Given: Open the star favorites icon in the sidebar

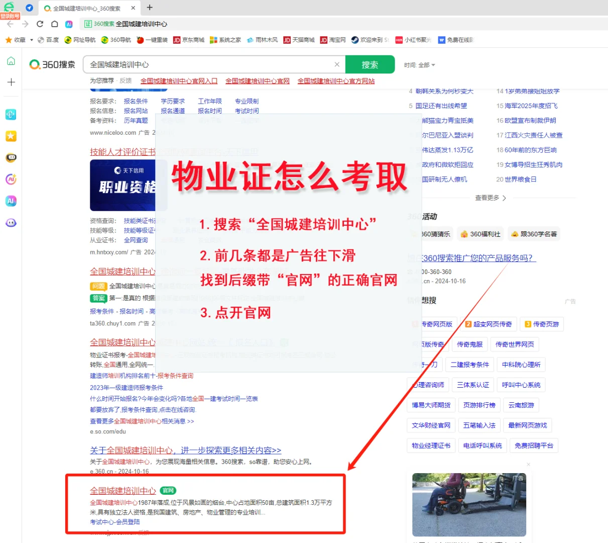Looking at the screenshot, I should click(11, 136).
